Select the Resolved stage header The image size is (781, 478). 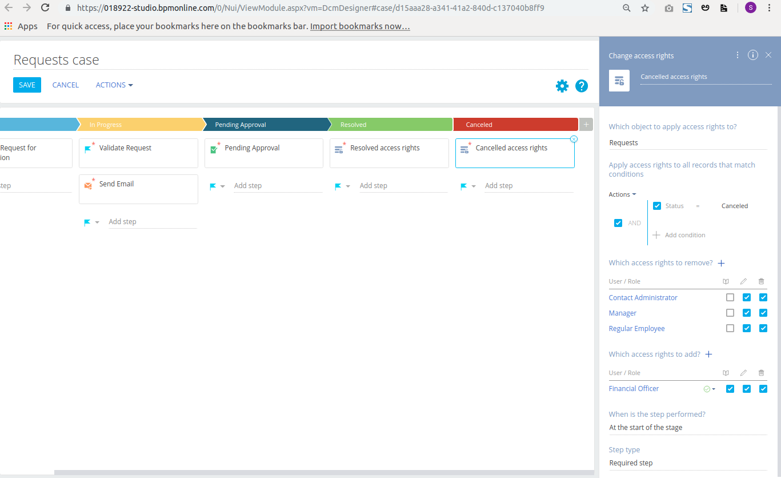391,125
